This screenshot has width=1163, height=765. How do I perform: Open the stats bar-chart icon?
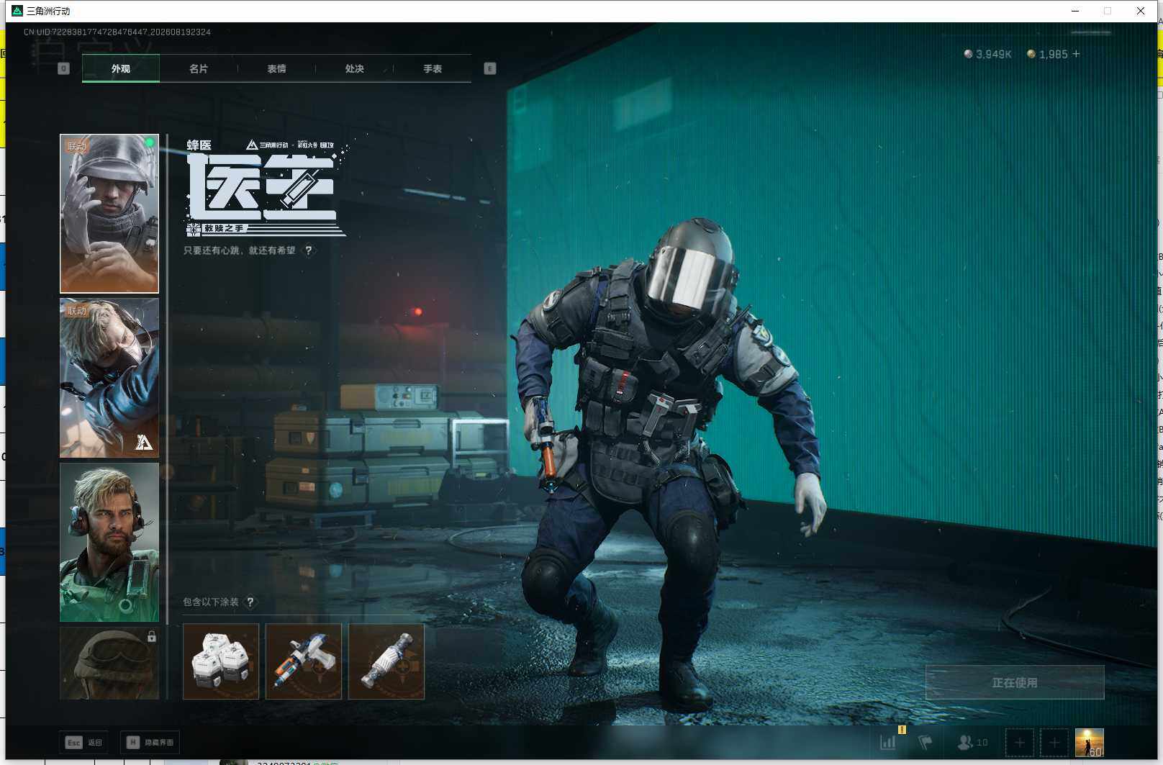888,742
